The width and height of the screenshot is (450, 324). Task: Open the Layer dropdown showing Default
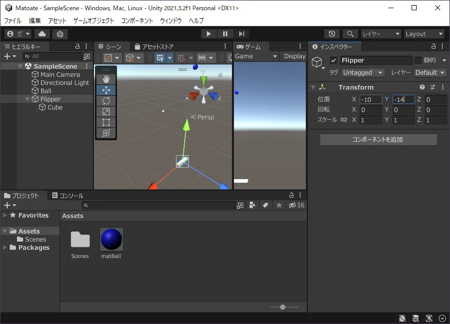430,73
